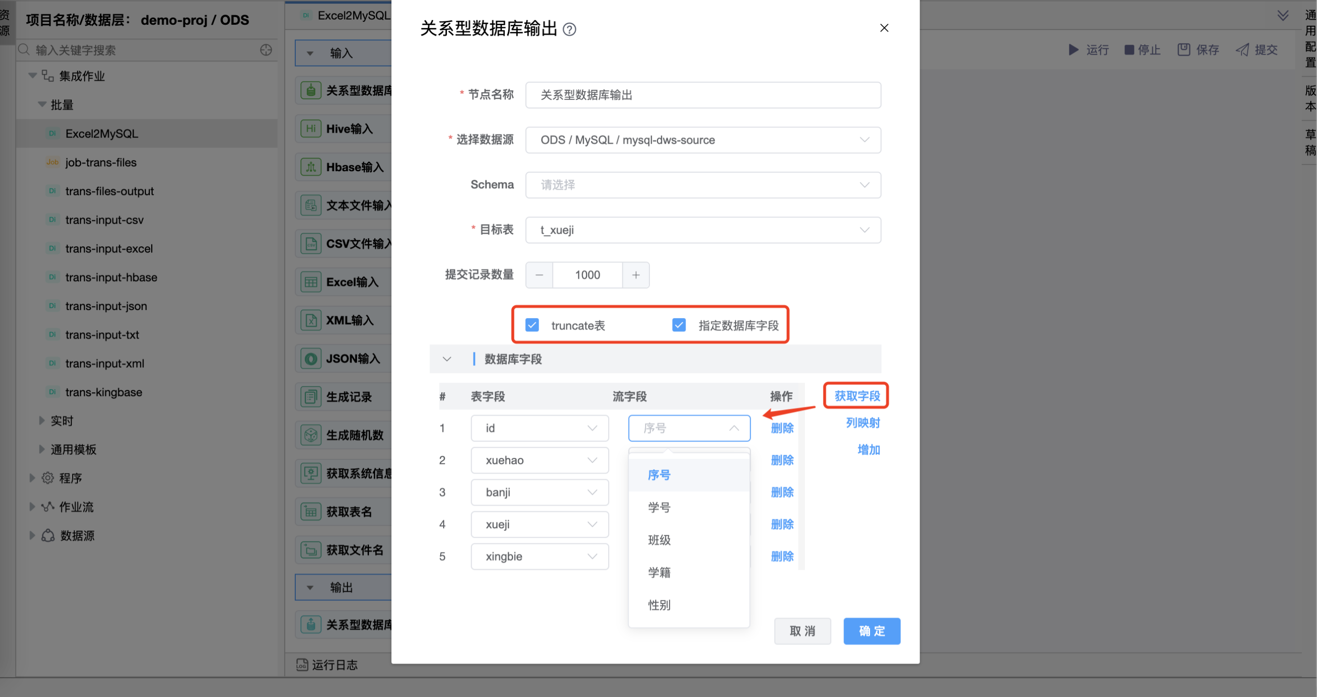The image size is (1317, 697).
Task: Select 学号 from the dropdown list
Action: point(659,507)
